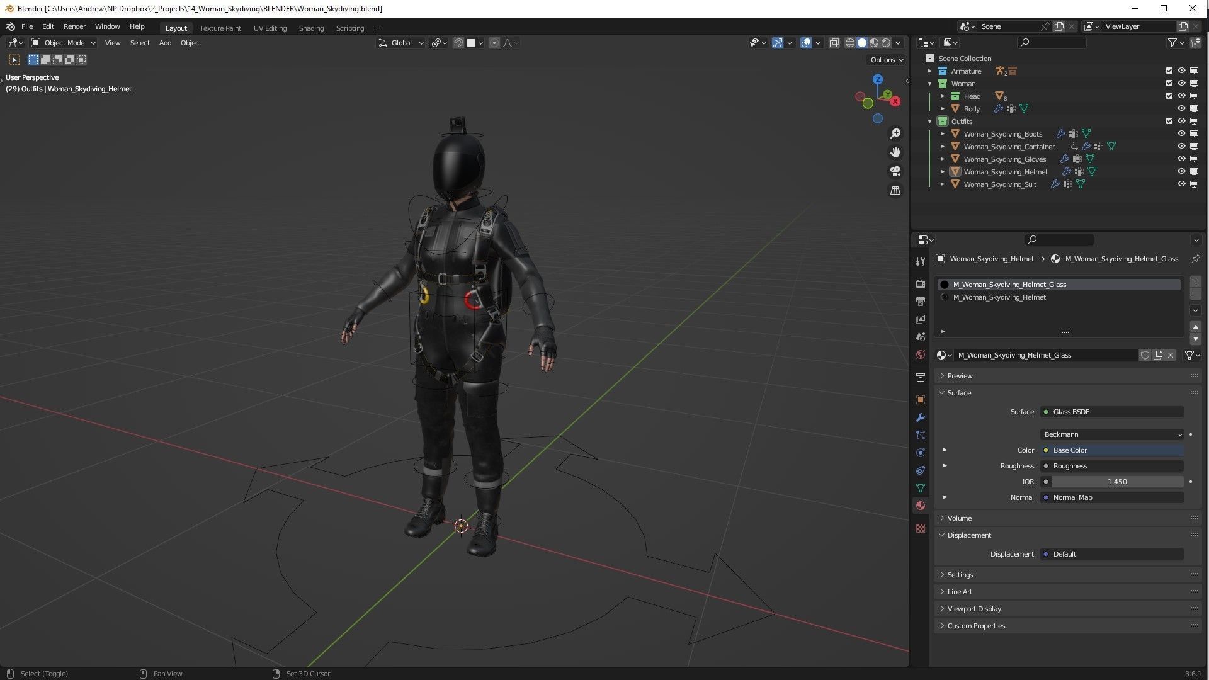Open the World properties tab

[921, 354]
